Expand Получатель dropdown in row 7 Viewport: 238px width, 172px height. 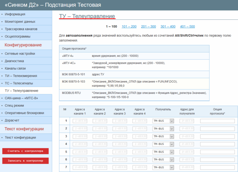tap(163, 167)
